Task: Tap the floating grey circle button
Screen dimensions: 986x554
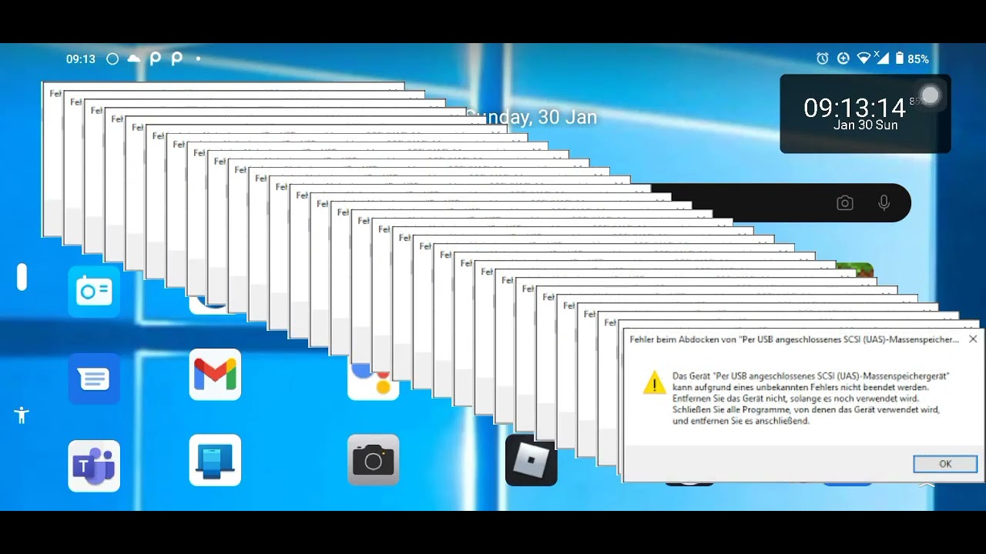Action: (x=931, y=95)
